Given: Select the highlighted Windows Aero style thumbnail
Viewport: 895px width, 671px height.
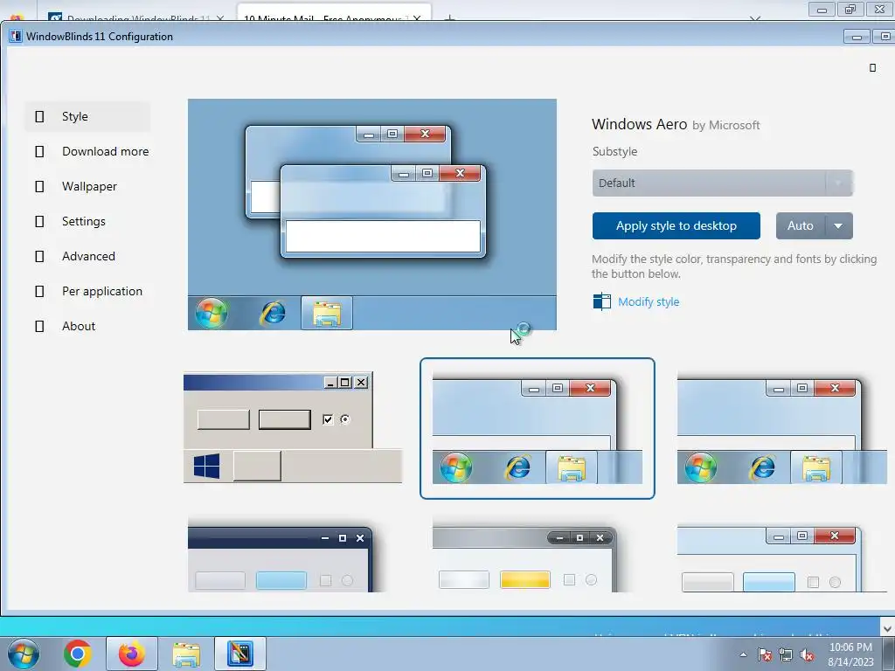Looking at the screenshot, I should pyautogui.click(x=538, y=428).
